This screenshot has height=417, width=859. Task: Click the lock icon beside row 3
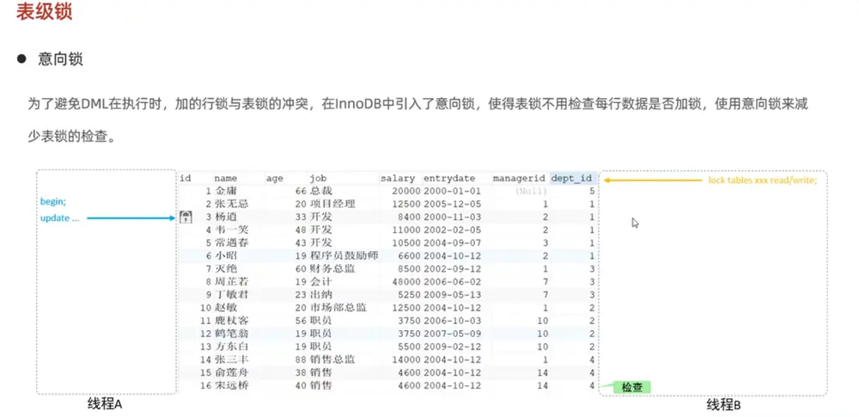point(186,218)
